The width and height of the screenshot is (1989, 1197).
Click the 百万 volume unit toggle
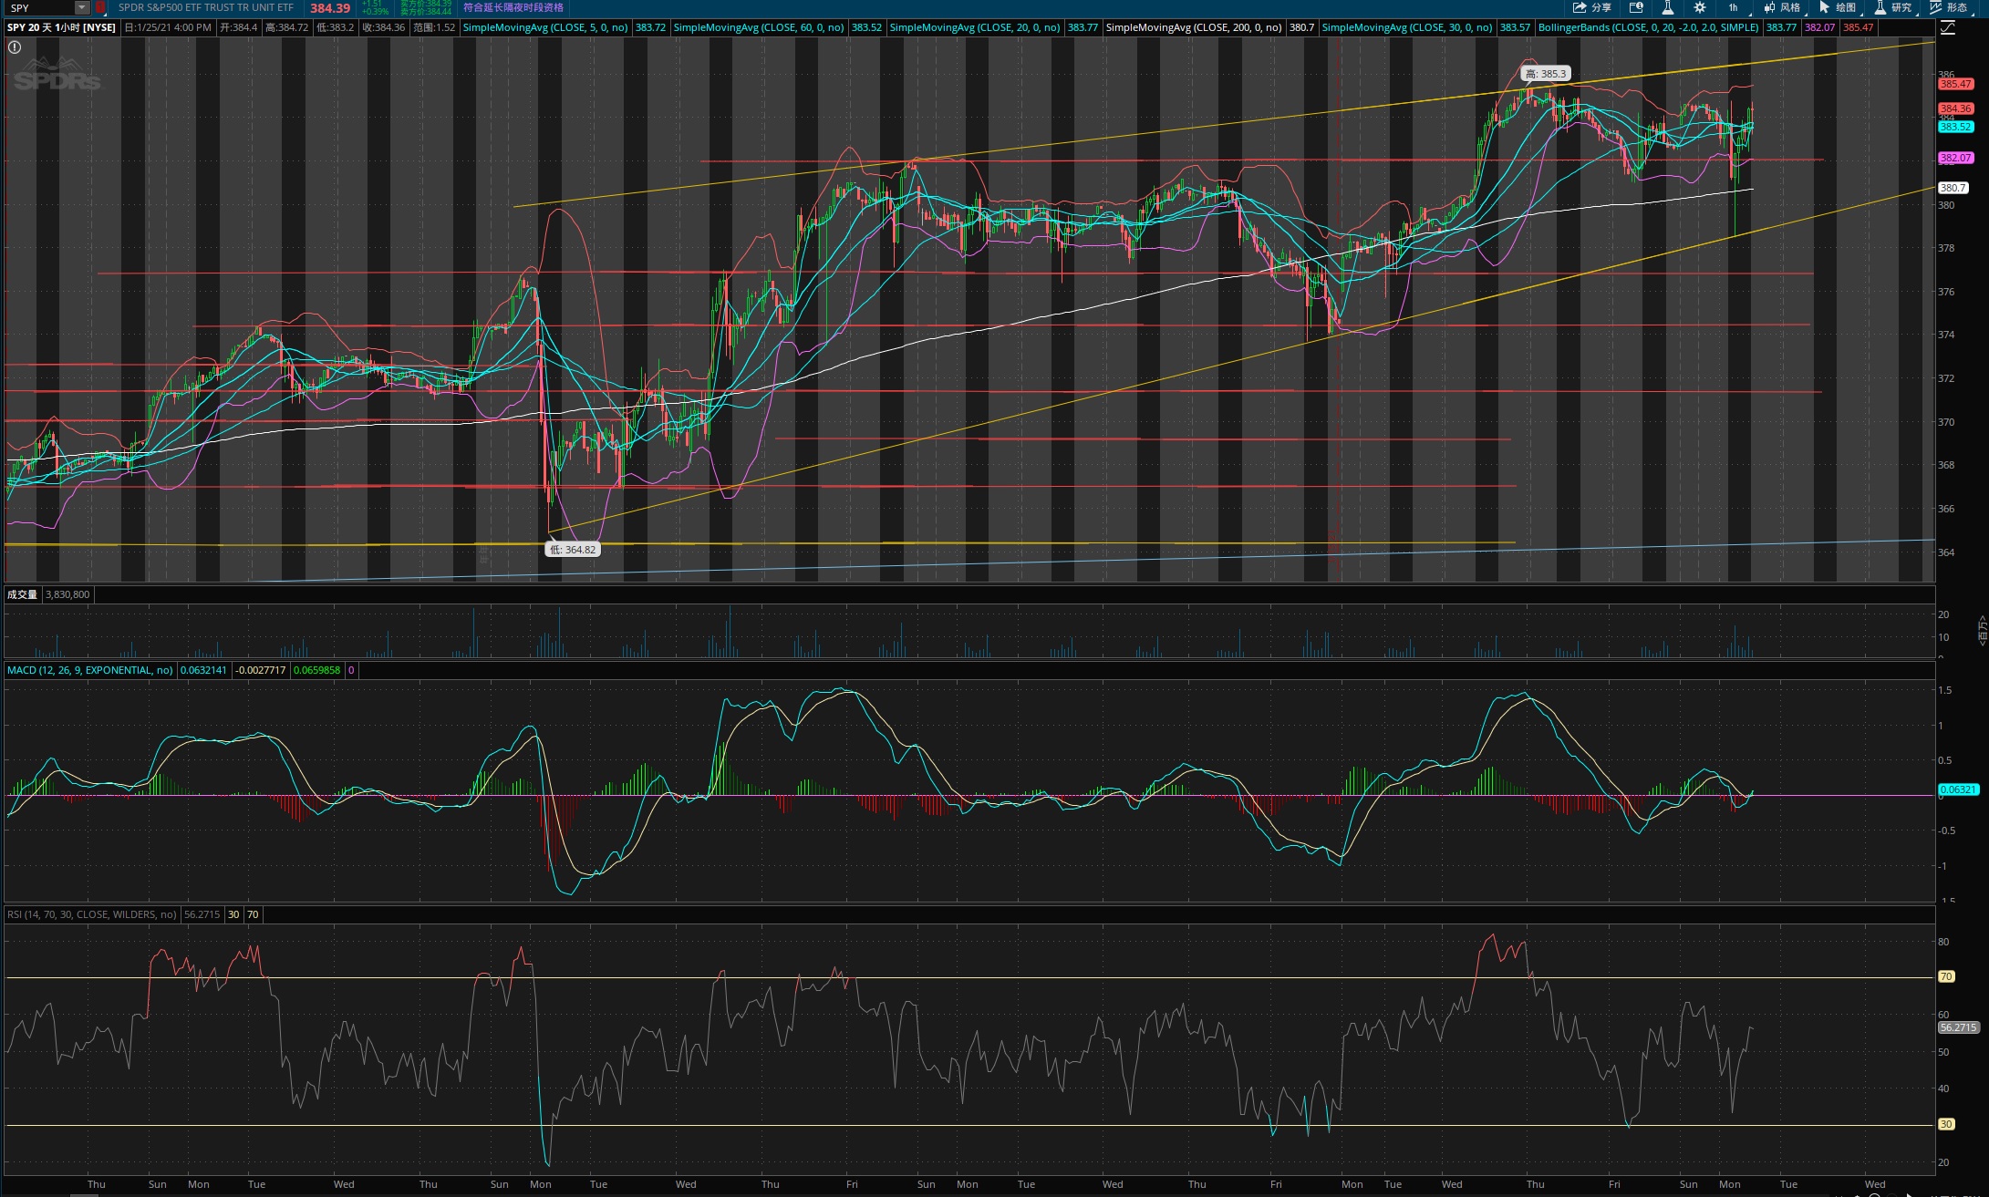[1982, 630]
